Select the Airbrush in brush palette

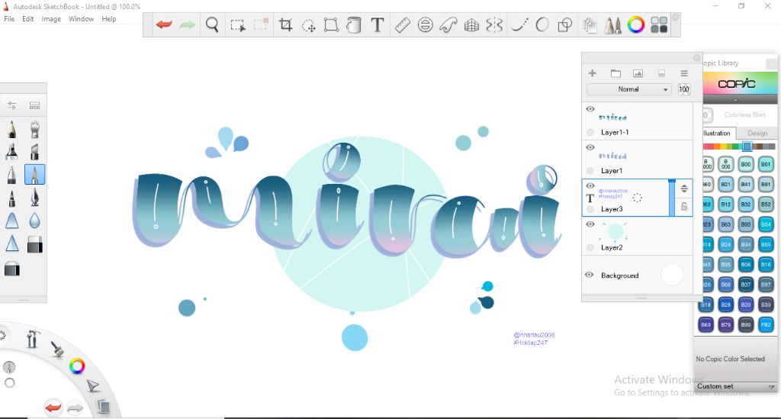click(35, 129)
